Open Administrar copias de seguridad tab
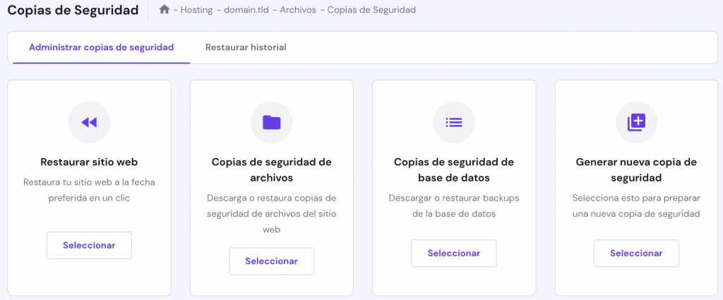 click(101, 47)
